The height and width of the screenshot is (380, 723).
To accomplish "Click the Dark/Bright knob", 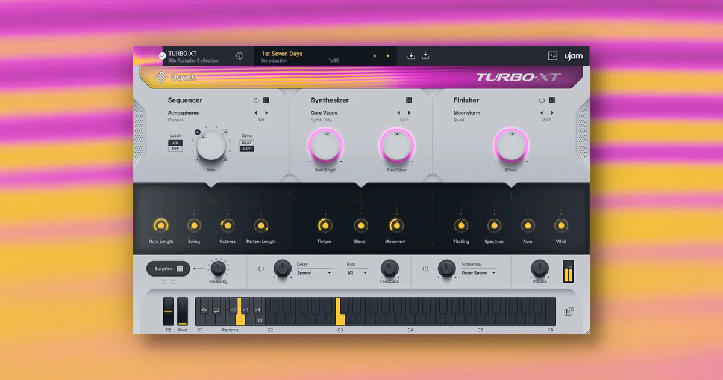I will (x=326, y=146).
